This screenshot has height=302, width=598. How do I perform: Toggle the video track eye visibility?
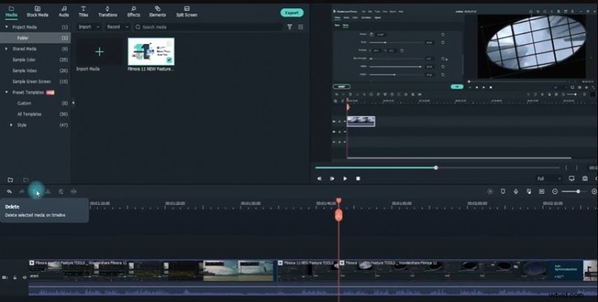25,277
